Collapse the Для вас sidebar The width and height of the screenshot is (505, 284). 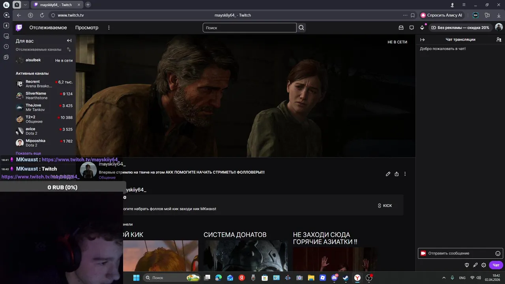pos(69,41)
